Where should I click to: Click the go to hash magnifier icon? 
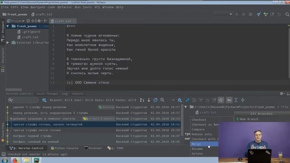tap(162, 100)
